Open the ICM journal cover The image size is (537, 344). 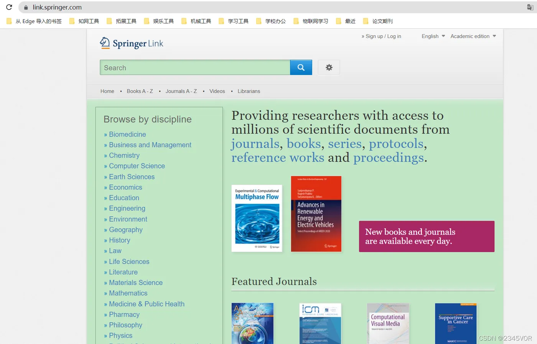[x=320, y=323]
